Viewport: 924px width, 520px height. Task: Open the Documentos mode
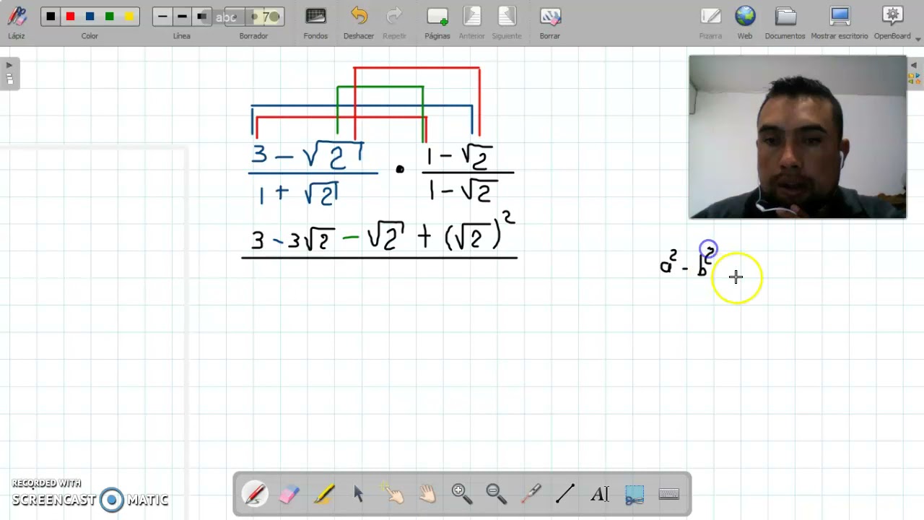pos(785,22)
